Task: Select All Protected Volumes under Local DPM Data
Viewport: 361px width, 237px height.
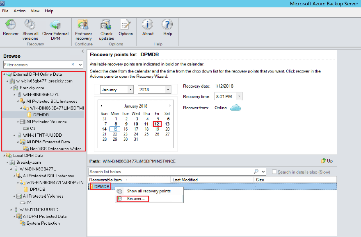Action: click(43, 196)
